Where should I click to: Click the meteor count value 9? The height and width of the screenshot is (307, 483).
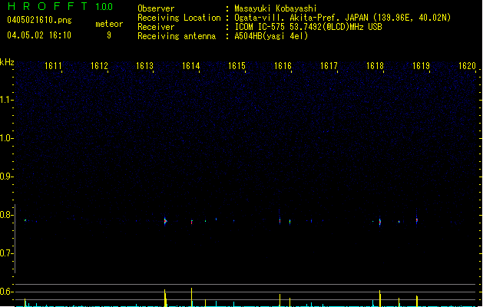[109, 35]
